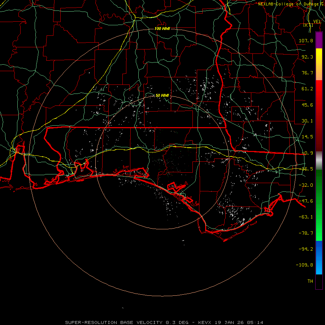The image size is (325, 325).
Task: Click the 50 NMI range ring label
Action: coord(162,95)
